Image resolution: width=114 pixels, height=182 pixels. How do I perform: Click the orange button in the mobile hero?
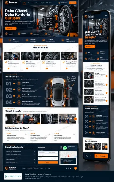90,47
